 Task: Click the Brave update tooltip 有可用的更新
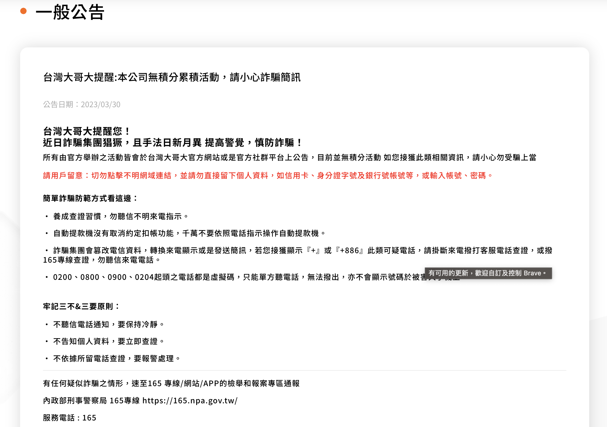(x=488, y=273)
